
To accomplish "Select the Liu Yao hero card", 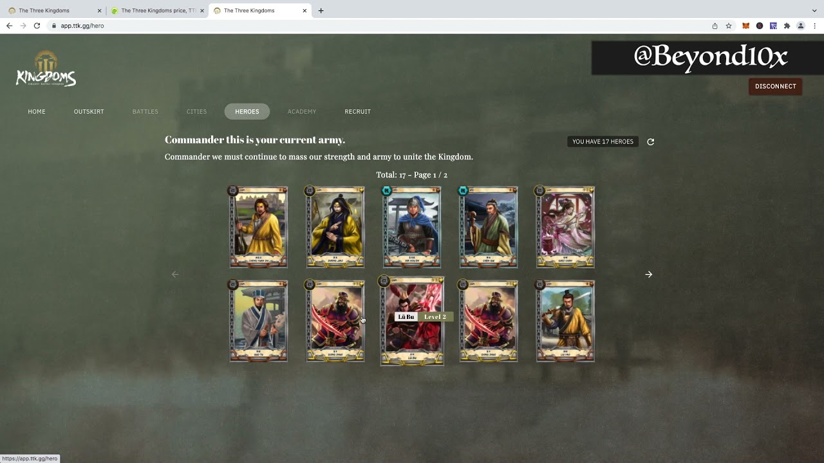I will (565, 321).
